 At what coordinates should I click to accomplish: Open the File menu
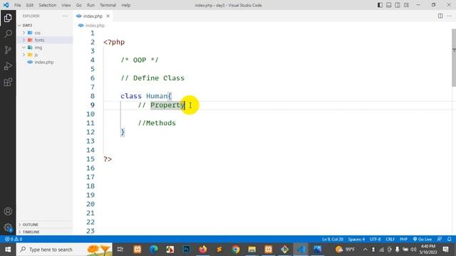17,5
